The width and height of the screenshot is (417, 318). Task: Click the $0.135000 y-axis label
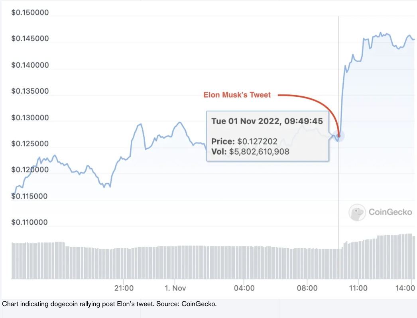pyautogui.click(x=30, y=91)
